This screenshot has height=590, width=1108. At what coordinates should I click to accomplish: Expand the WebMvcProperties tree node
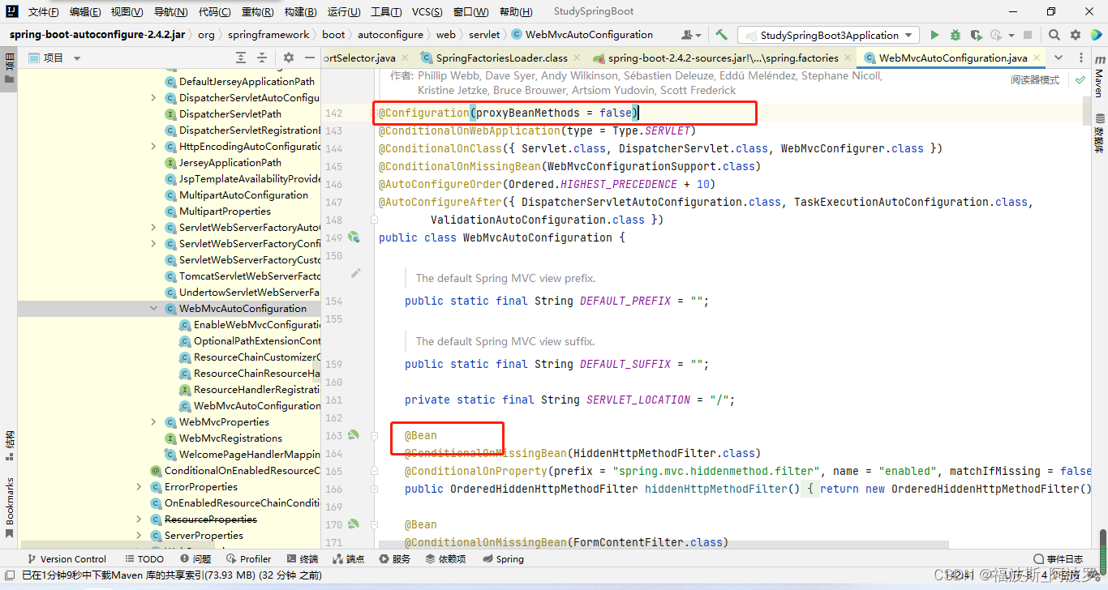pyautogui.click(x=154, y=421)
